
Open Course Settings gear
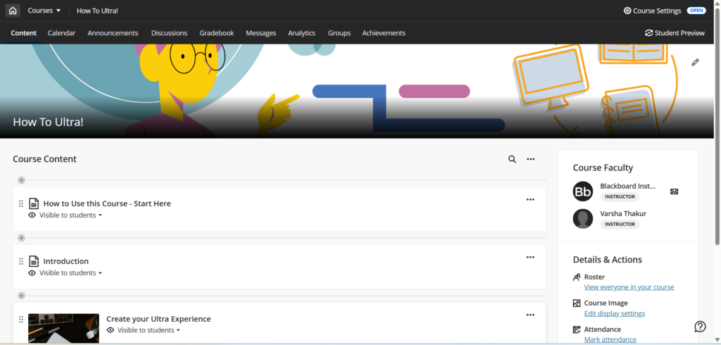652,11
